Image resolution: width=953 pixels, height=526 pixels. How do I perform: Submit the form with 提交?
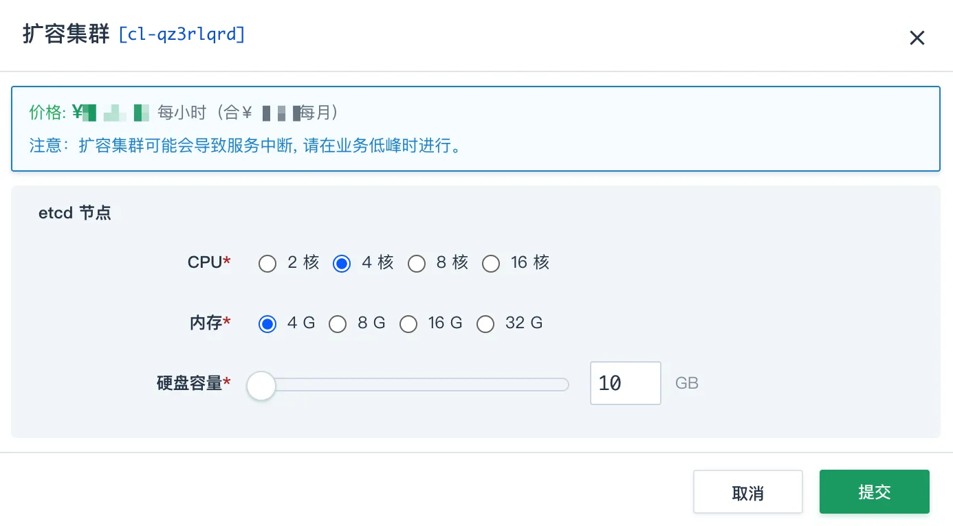point(875,492)
